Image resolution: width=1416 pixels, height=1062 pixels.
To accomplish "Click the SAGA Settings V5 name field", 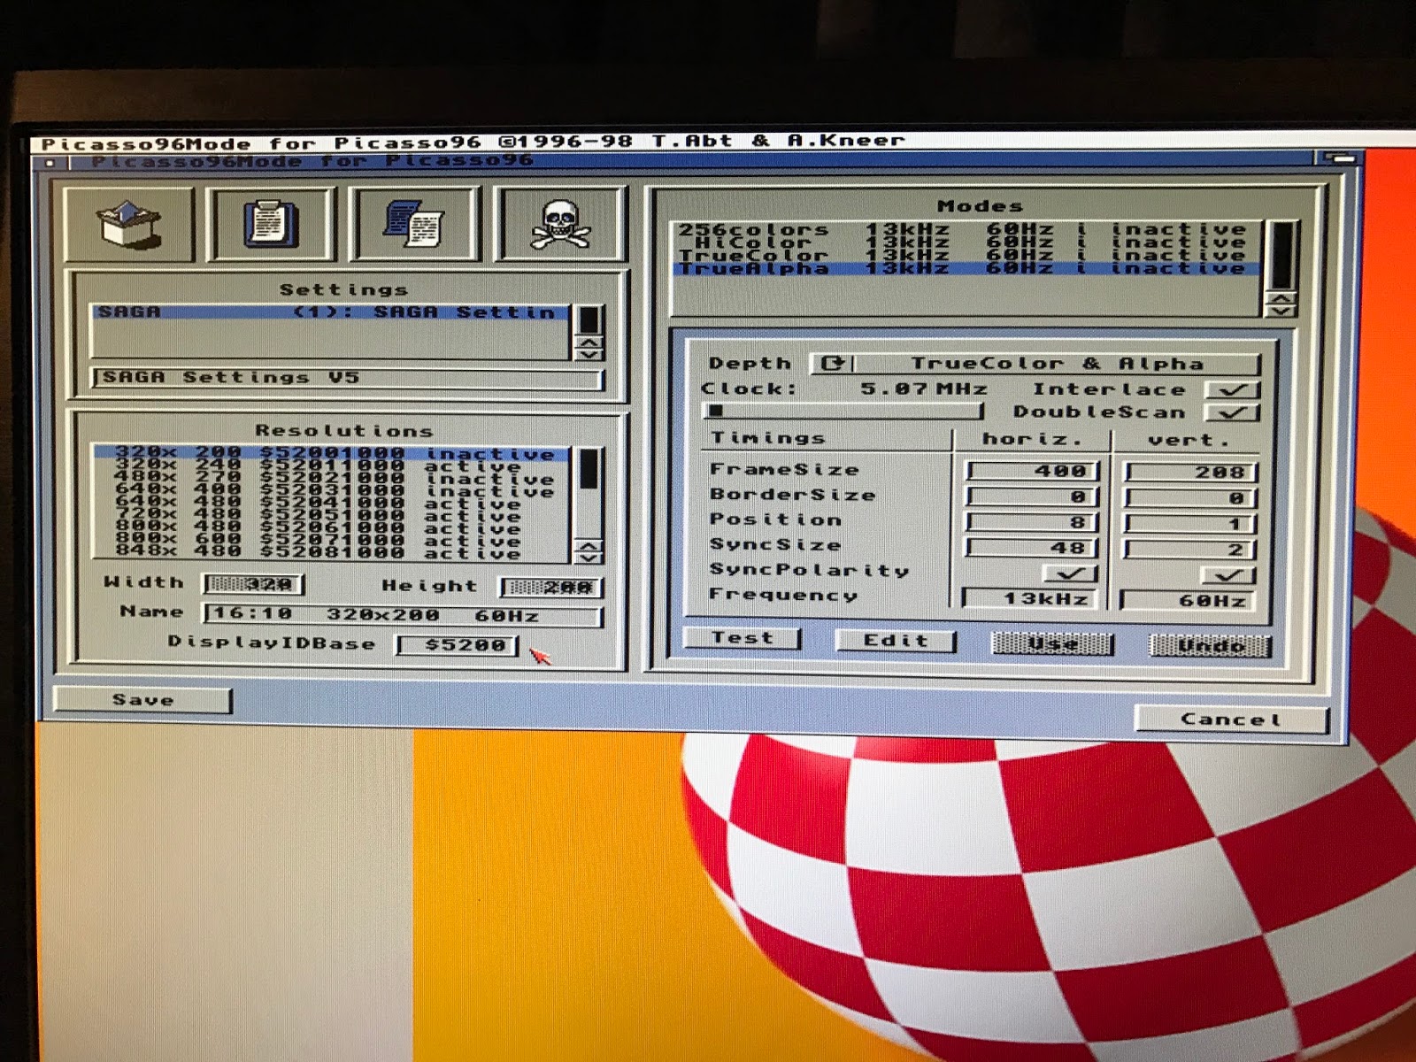I will tap(347, 378).
